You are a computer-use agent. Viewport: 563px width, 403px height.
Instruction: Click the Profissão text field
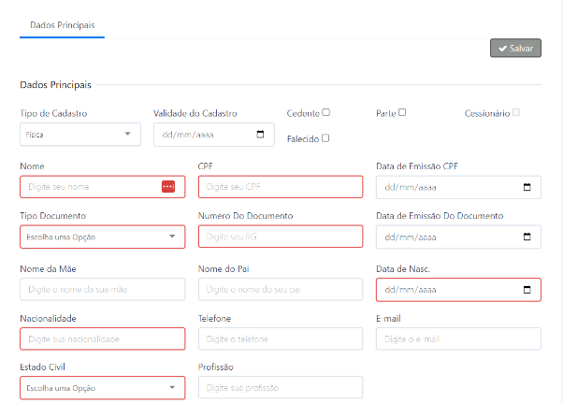click(x=280, y=387)
